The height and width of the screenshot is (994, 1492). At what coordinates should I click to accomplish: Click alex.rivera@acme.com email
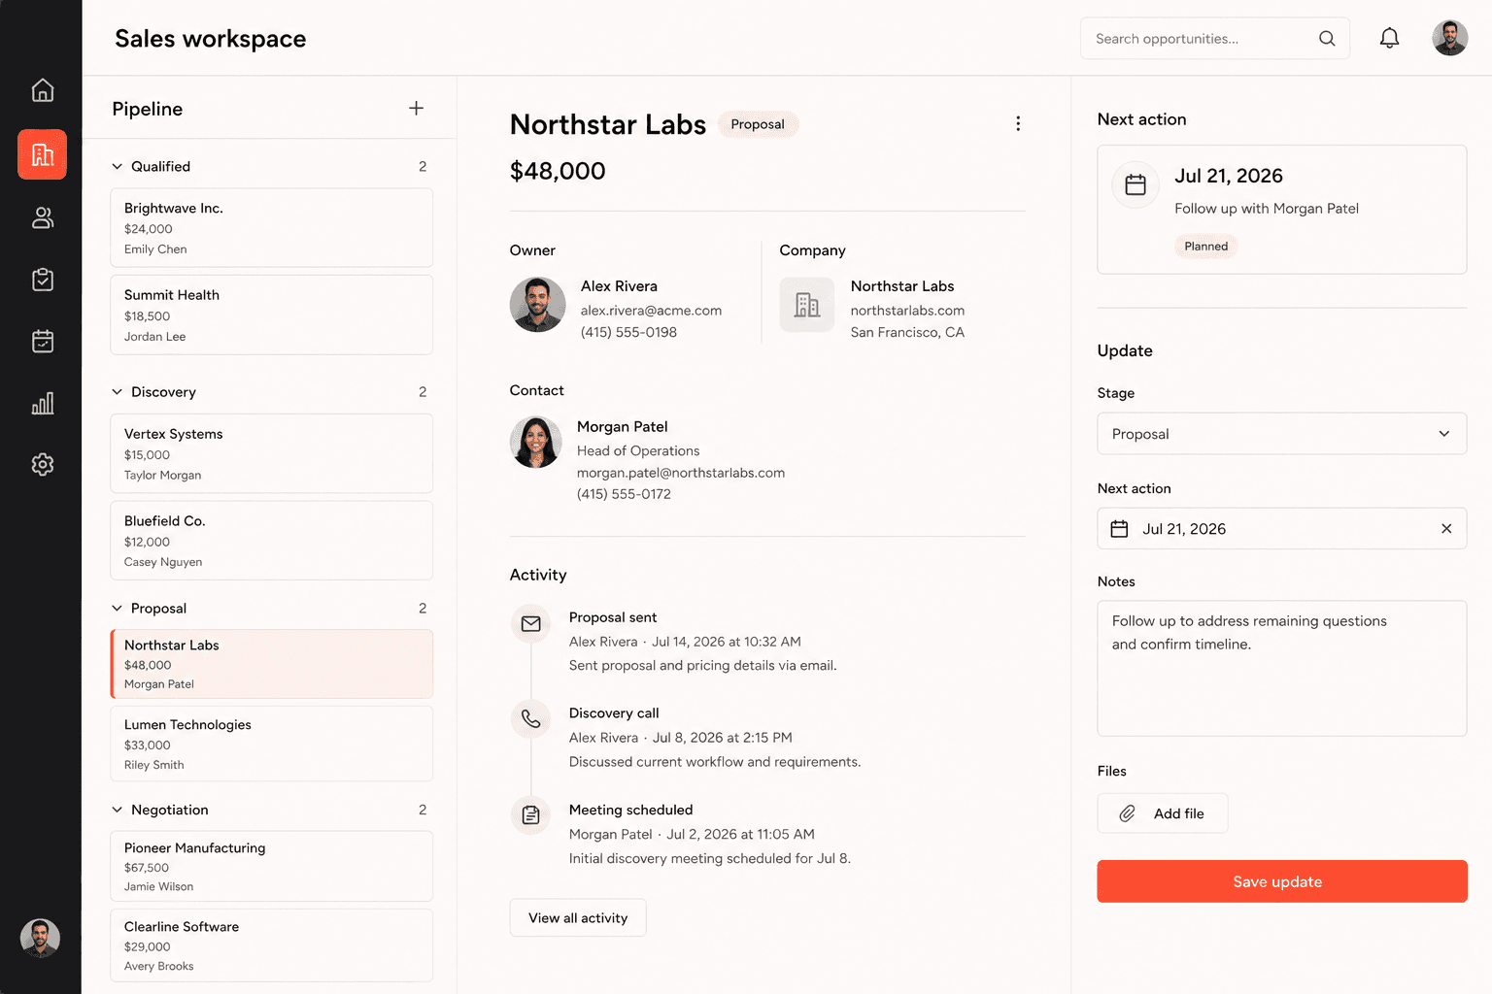pos(651,311)
